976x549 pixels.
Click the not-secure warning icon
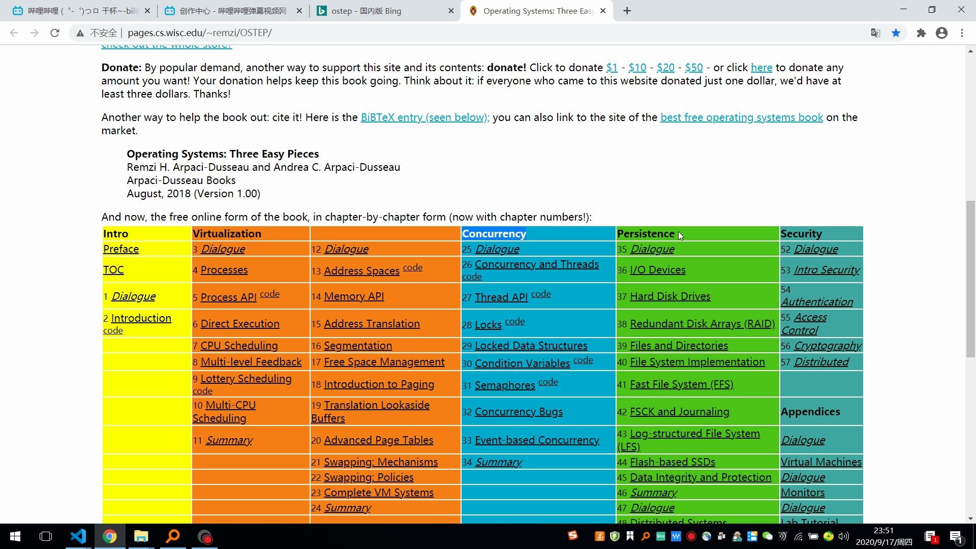click(80, 33)
